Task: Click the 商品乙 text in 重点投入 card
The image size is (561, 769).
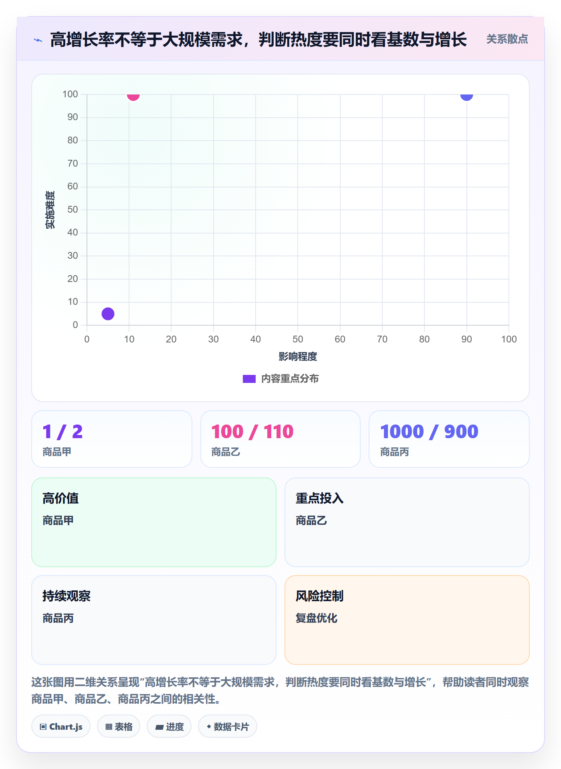Action: click(311, 520)
